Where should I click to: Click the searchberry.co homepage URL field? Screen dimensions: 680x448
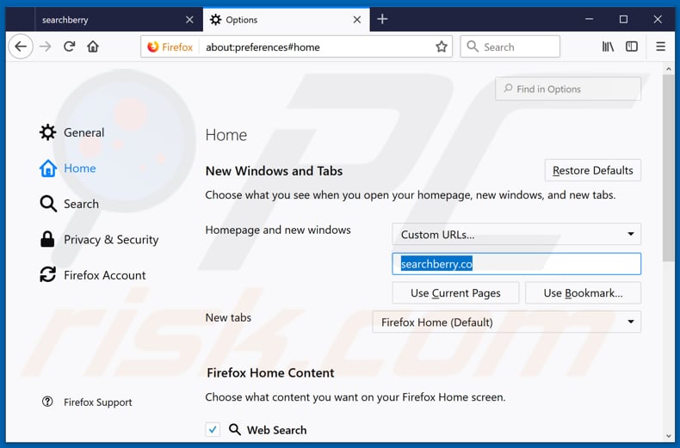[x=516, y=264]
